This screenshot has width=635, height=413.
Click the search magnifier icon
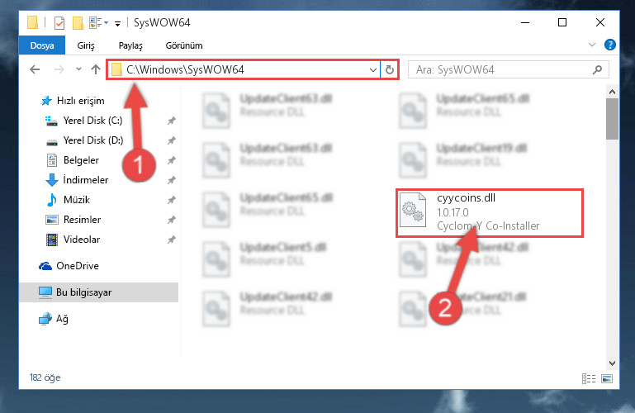tap(597, 69)
